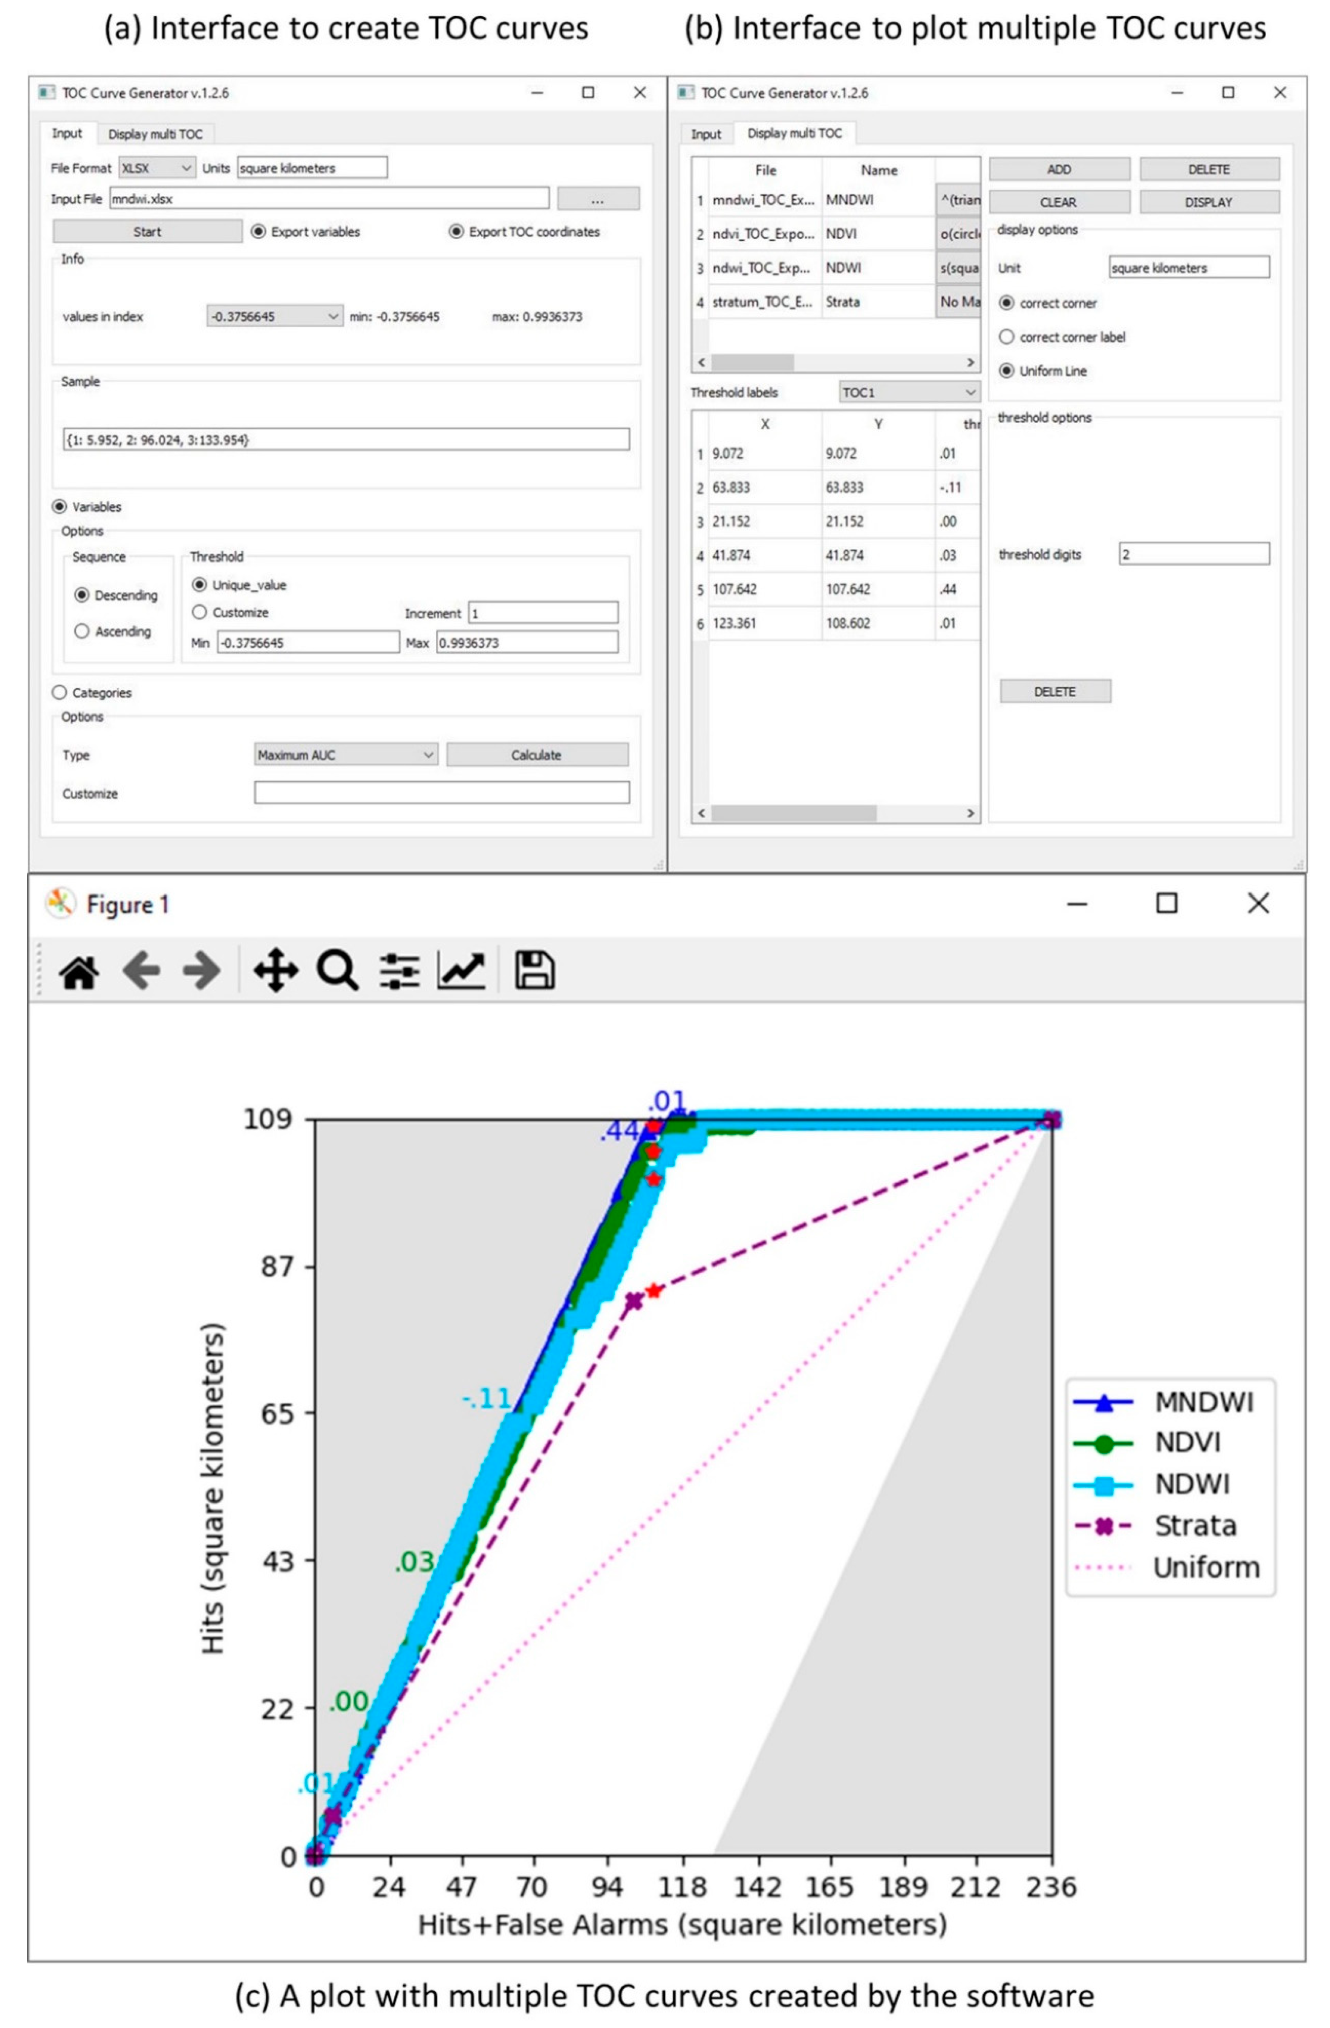Image resolution: width=1330 pixels, height=2028 pixels.
Task: Click the DISPLAY button
Action: click(1208, 203)
